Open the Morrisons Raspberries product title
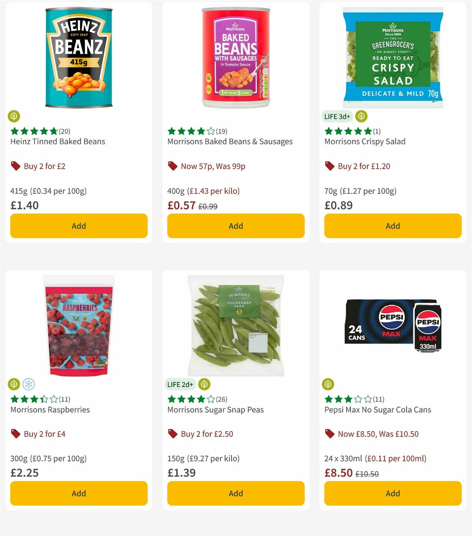This screenshot has width=472, height=537. tap(50, 410)
